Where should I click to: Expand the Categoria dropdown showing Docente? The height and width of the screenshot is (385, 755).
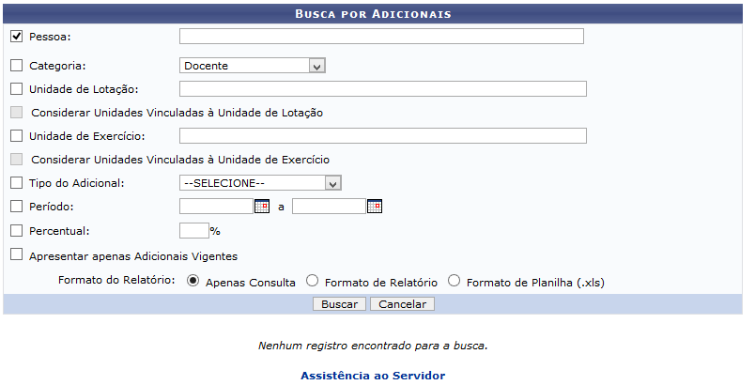point(253,66)
